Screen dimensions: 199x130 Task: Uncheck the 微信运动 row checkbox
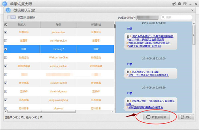click(6, 57)
